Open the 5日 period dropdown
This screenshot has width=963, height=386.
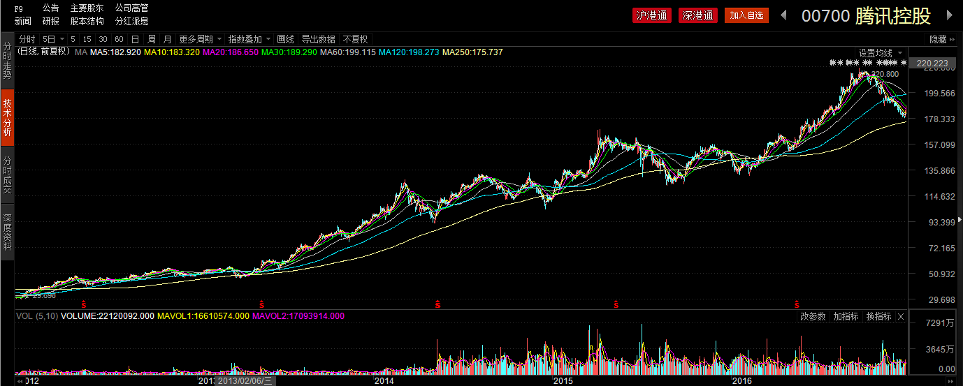click(x=52, y=39)
